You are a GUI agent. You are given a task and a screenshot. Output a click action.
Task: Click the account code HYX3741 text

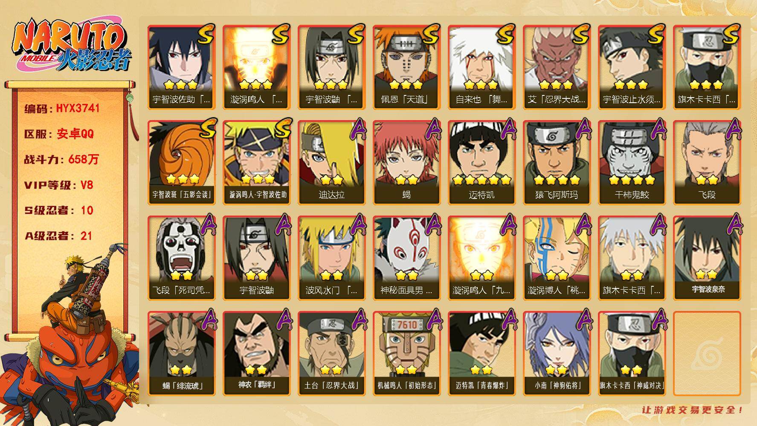(62, 108)
